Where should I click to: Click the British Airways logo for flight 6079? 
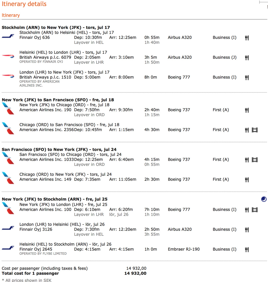(8, 56)
